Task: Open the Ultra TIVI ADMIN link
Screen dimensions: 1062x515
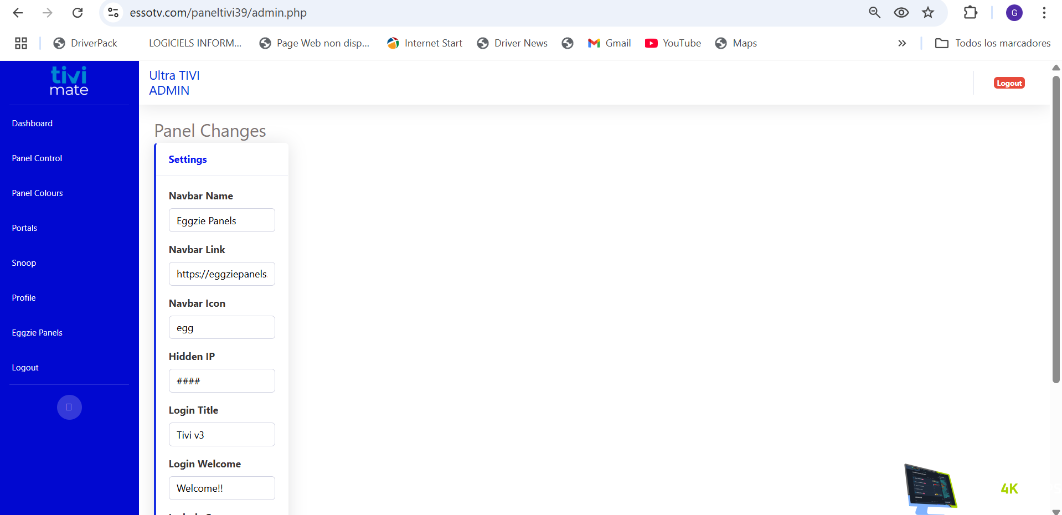Action: (x=174, y=83)
